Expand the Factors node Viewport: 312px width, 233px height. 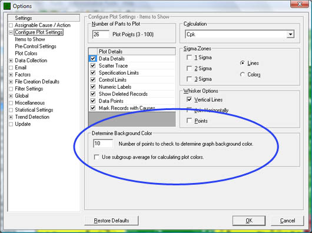pyautogui.click(x=11, y=75)
